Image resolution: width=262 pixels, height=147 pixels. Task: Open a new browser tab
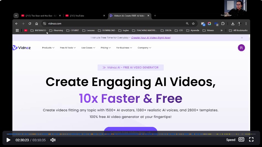click(155, 16)
